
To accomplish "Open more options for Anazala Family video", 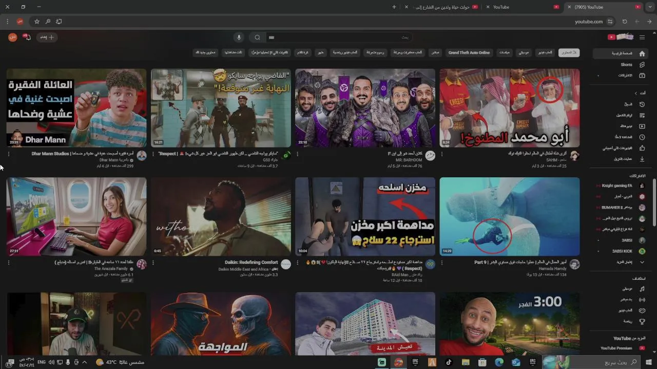I will pyautogui.click(x=9, y=262).
